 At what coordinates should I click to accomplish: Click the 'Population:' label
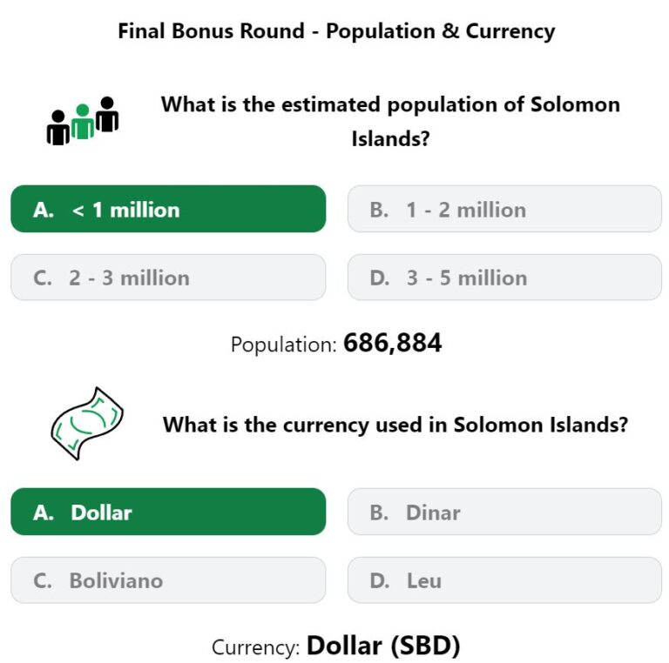(284, 345)
